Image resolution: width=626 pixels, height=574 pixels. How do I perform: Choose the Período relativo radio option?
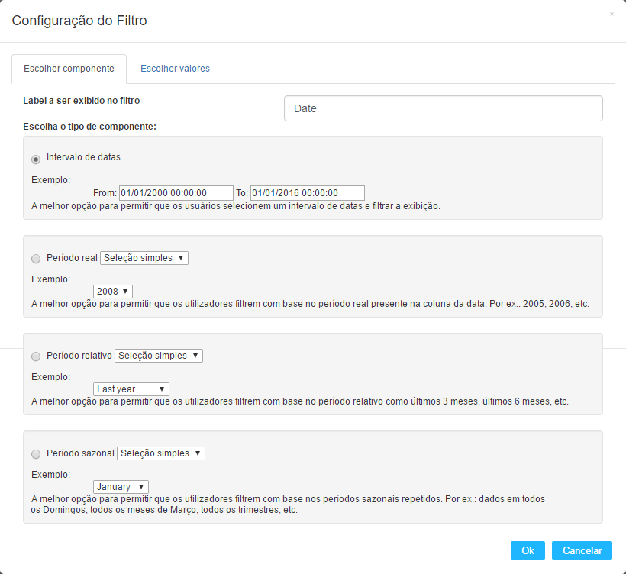click(x=36, y=356)
